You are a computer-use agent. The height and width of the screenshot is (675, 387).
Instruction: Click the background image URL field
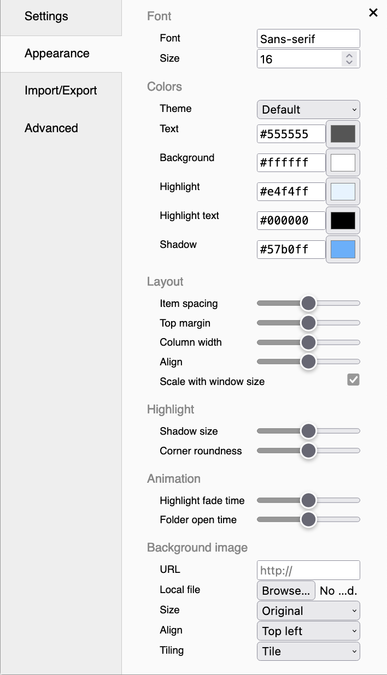[308, 570]
